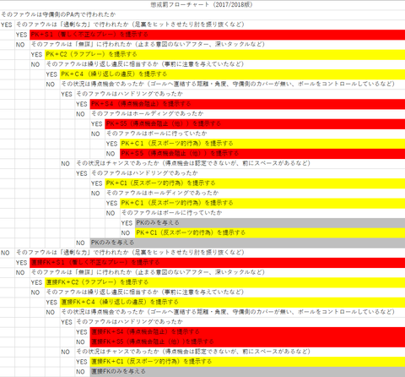Select the title cell 懲戒罰フローチャート（2017/2018版）
Viewport: 405px width, 377px height.
202,5
